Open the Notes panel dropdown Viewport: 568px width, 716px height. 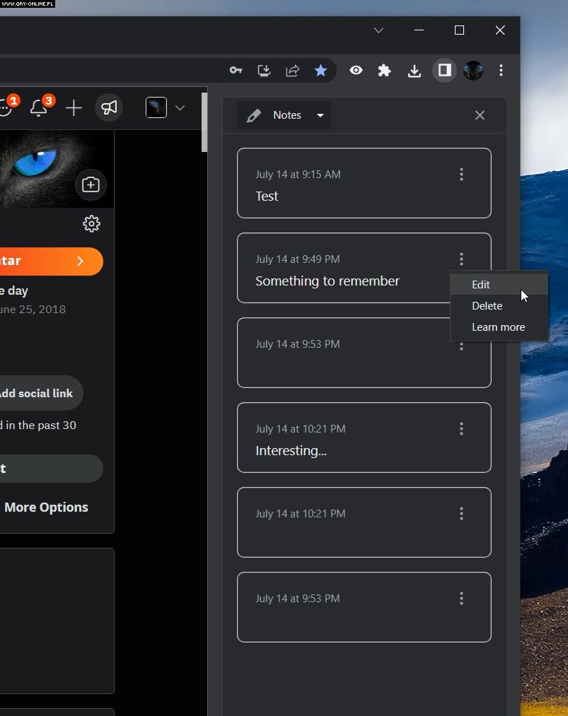click(284, 115)
